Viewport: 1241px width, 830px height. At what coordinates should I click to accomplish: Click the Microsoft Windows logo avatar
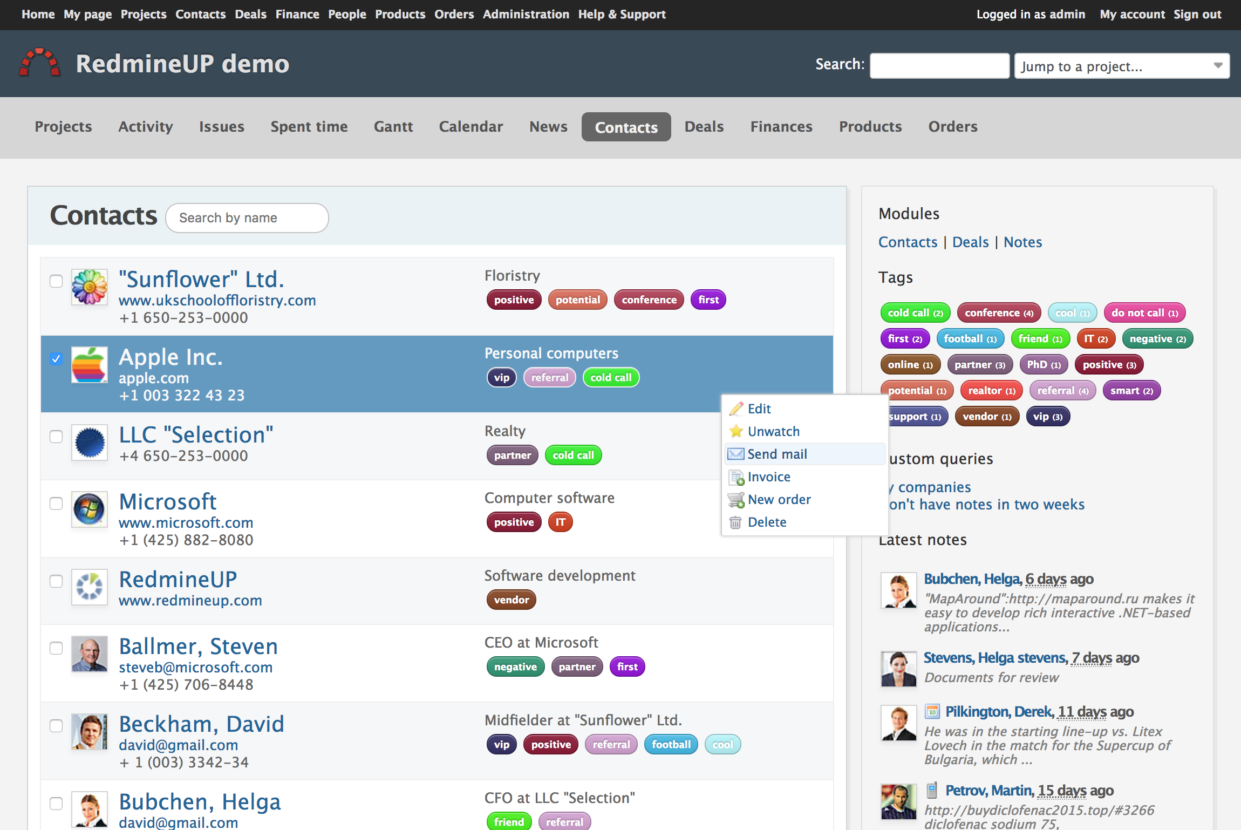click(90, 510)
